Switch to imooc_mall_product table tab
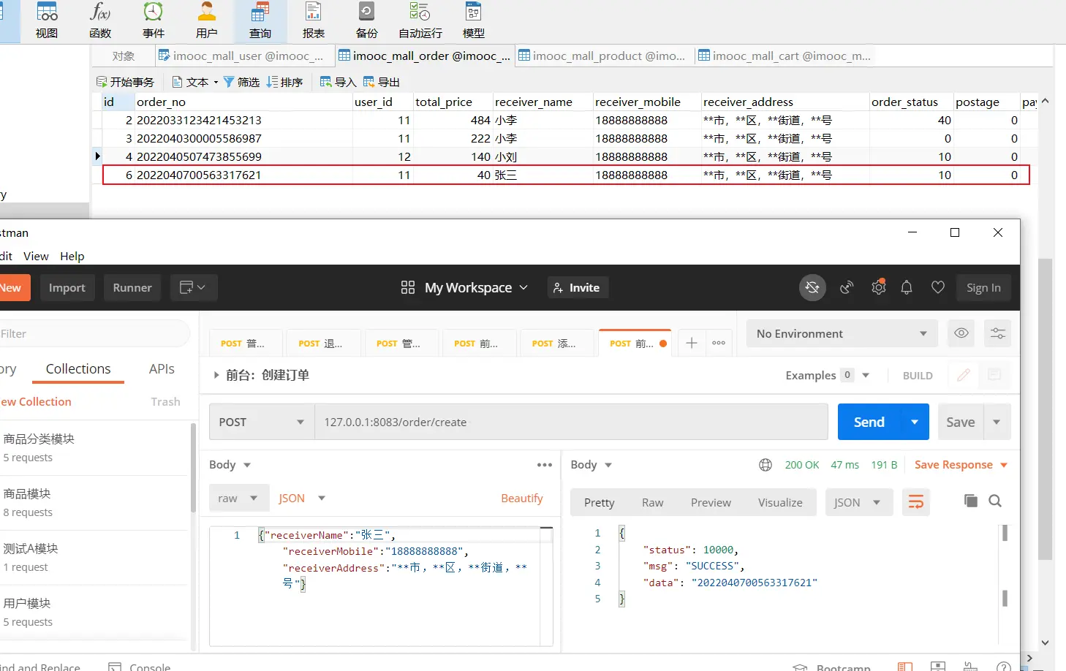The image size is (1066, 671). click(x=602, y=56)
